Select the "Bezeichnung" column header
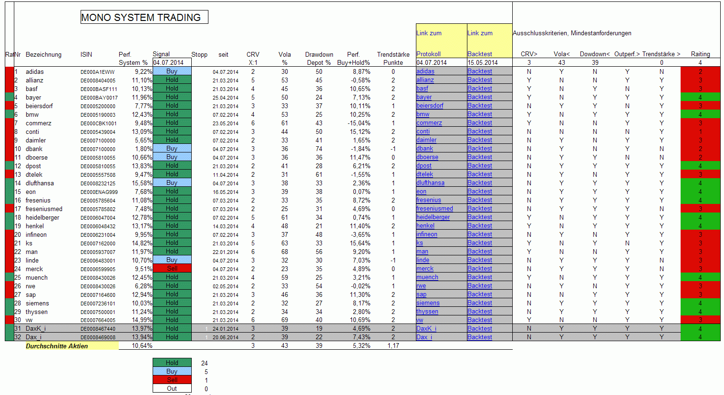Screen dimensions: 724x395 pos(43,54)
